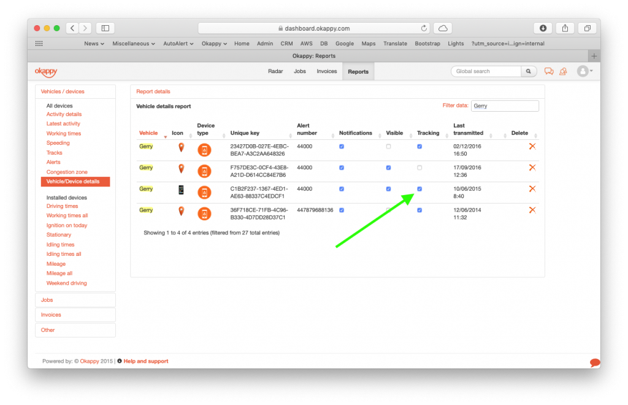This screenshot has height=405, width=628.
Task: Open the Miscellaneous bookmarks dropdown
Action: pyautogui.click(x=133, y=44)
